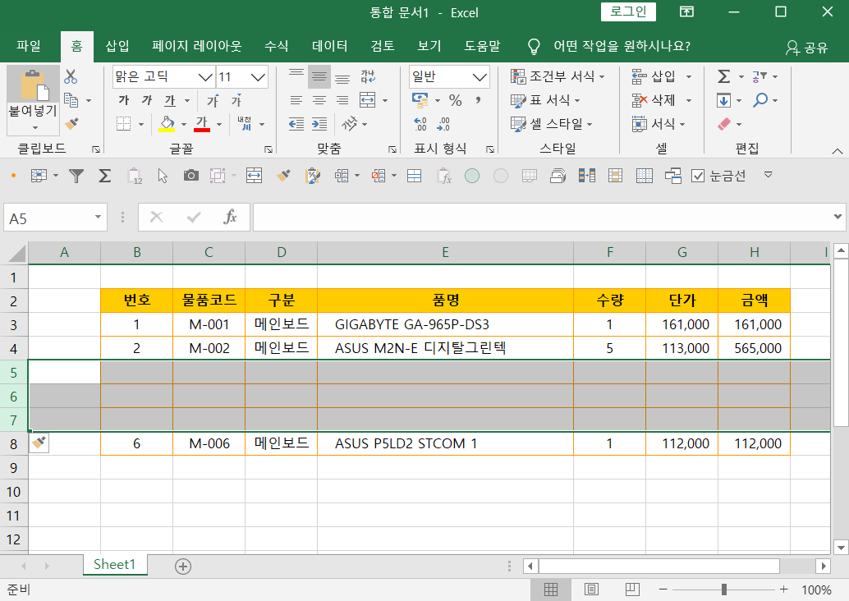Open the font size dropdown showing 11

pos(258,77)
